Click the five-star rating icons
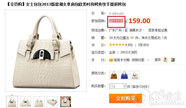186x108 pixels. coord(116,45)
